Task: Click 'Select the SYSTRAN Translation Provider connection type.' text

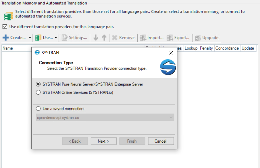Action: point(97,68)
